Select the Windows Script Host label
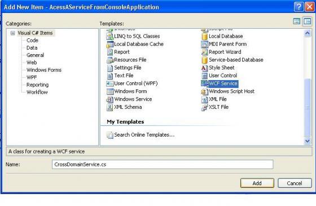This screenshot has height=206, width=316. click(x=231, y=91)
